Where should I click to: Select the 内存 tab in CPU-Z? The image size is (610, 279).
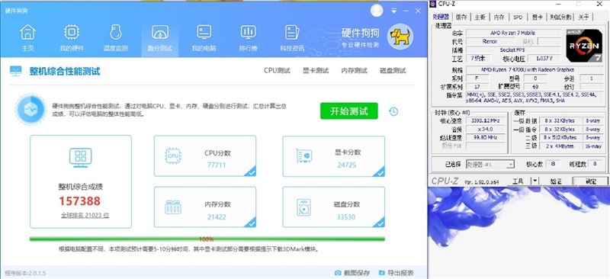pyautogui.click(x=499, y=17)
